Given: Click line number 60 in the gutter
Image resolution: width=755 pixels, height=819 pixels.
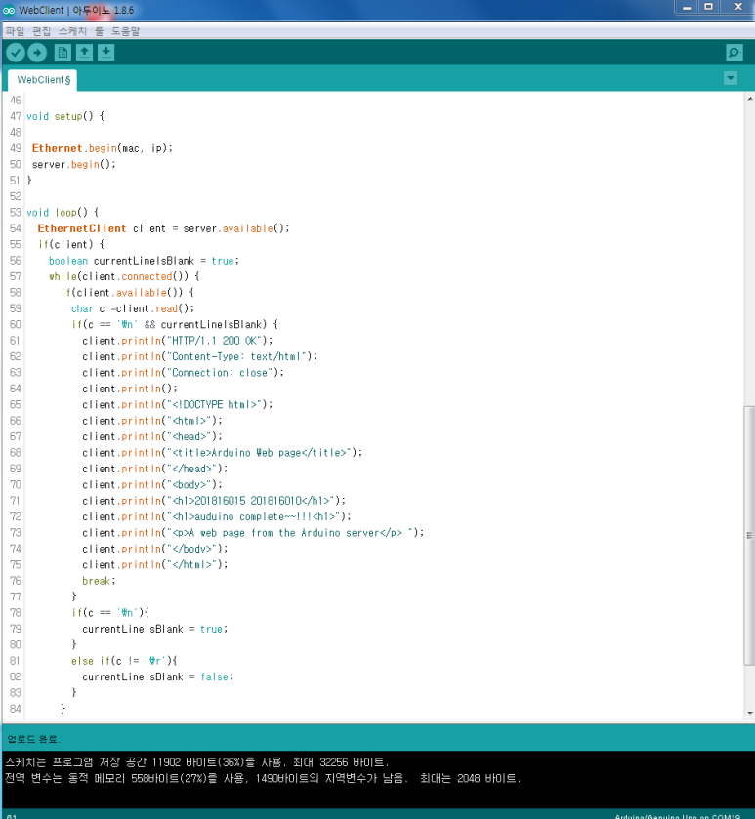Looking at the screenshot, I should pyautogui.click(x=16, y=324).
